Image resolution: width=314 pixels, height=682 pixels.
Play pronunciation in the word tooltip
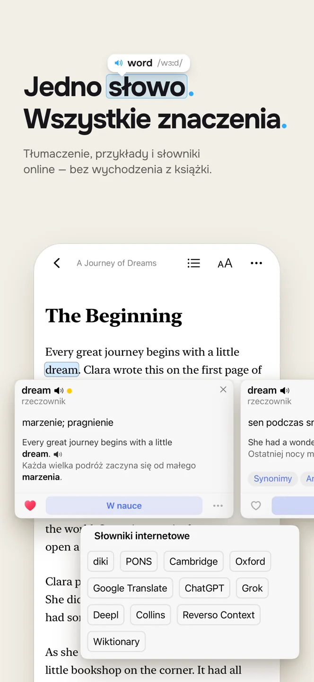click(x=119, y=63)
